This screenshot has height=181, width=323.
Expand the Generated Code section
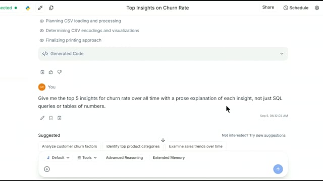163,54
